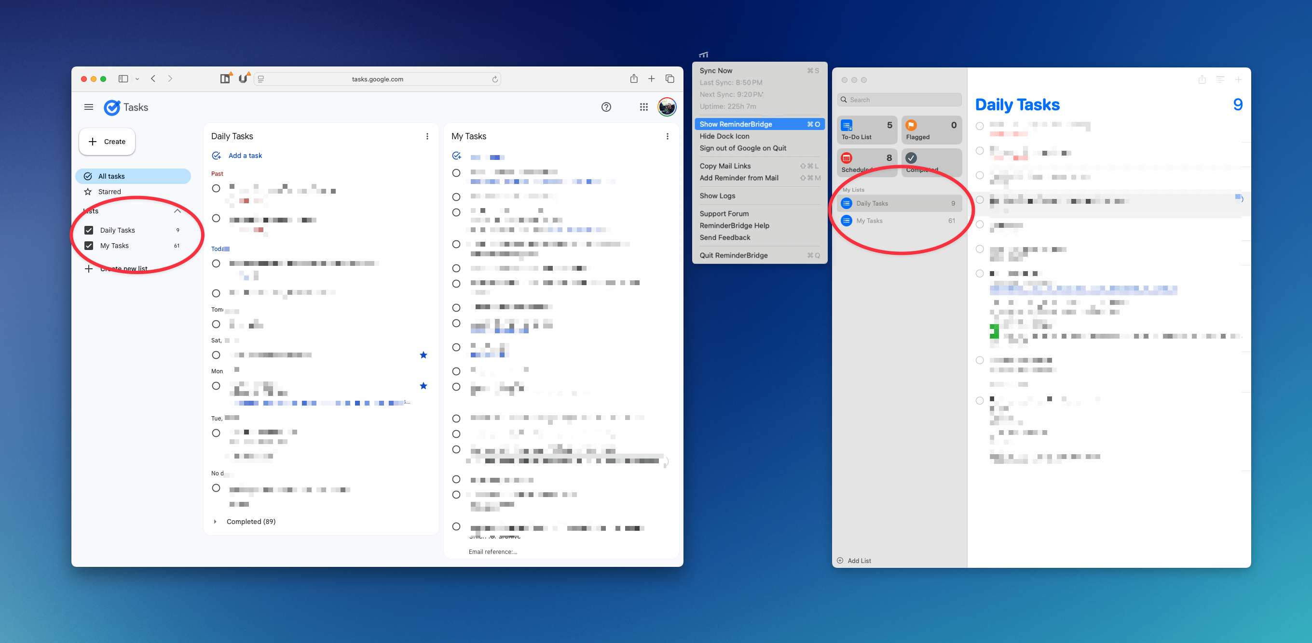This screenshot has width=1312, height=643.
Task: Click the share icon in Reminders toolbar
Action: 1202,79
